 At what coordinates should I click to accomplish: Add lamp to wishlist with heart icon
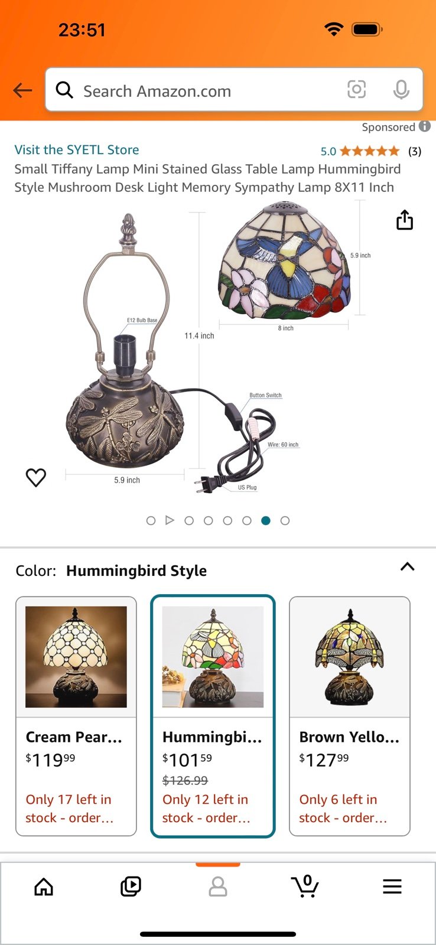tap(36, 477)
